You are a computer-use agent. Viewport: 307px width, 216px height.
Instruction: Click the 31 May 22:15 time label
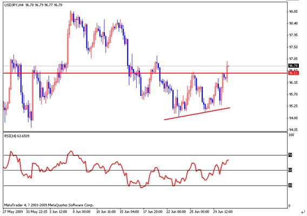pos(37,212)
